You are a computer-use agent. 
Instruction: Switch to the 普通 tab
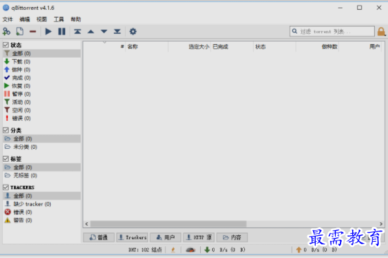[x=99, y=237]
